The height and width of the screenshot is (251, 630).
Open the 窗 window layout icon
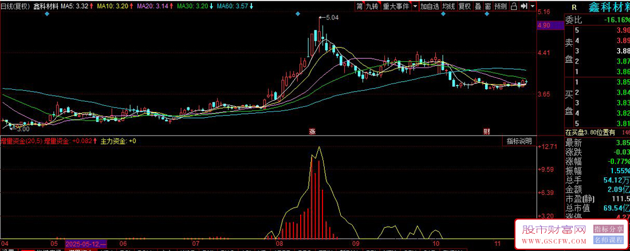[487, 6]
